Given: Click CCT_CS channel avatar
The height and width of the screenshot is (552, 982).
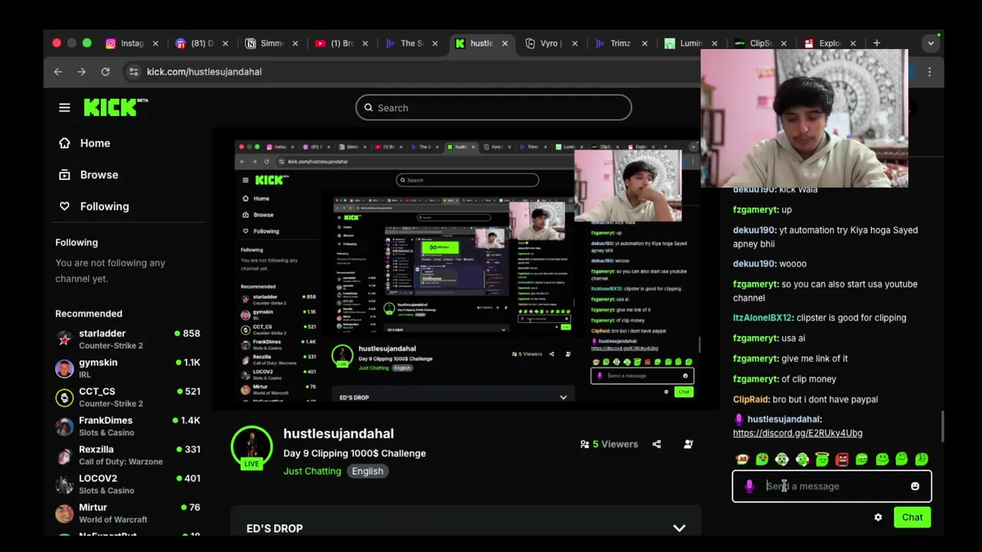Looking at the screenshot, I should click(x=64, y=397).
